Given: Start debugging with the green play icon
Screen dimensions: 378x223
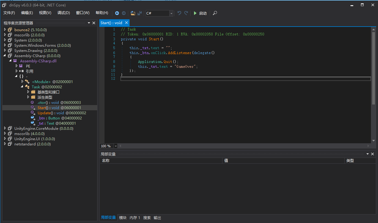Looking at the screenshot, I should coord(195,13).
